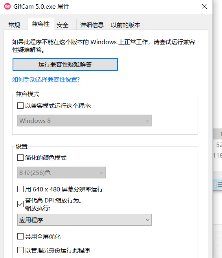Select the 兼容性 tab
Viewport: 222px width, 258px height.
[x=40, y=24]
